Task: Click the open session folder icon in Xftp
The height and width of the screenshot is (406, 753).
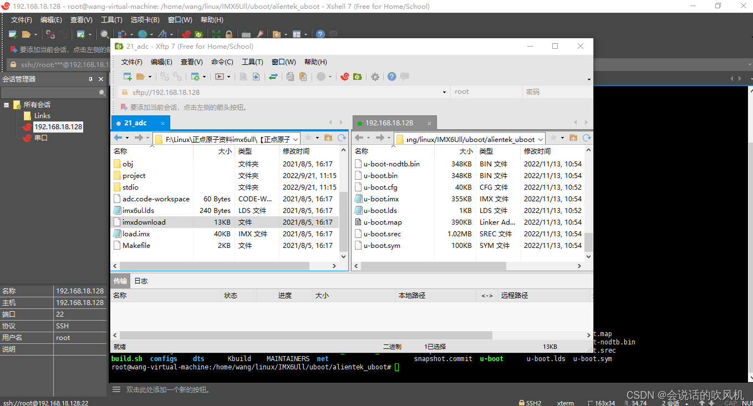Action: [140, 77]
